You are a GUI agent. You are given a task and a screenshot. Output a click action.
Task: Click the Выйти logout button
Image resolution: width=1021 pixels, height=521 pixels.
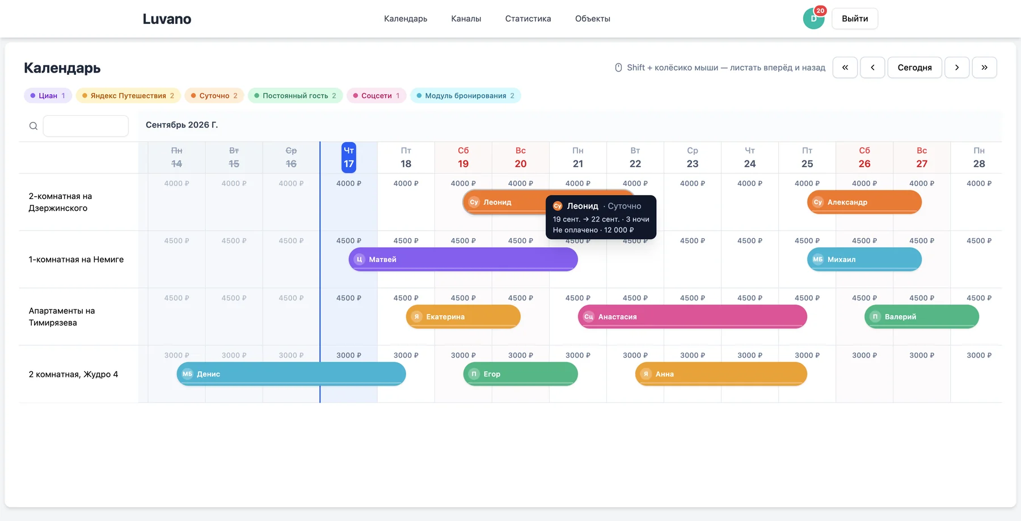click(x=855, y=19)
